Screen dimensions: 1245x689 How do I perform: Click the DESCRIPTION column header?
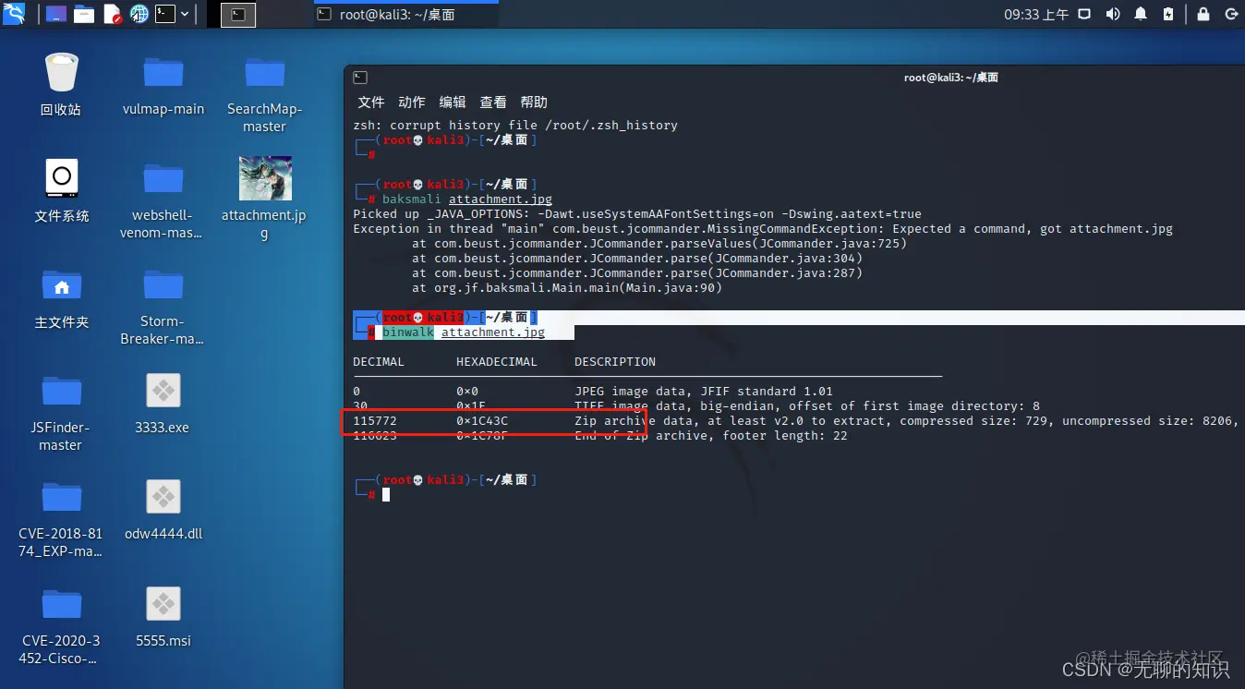point(615,361)
